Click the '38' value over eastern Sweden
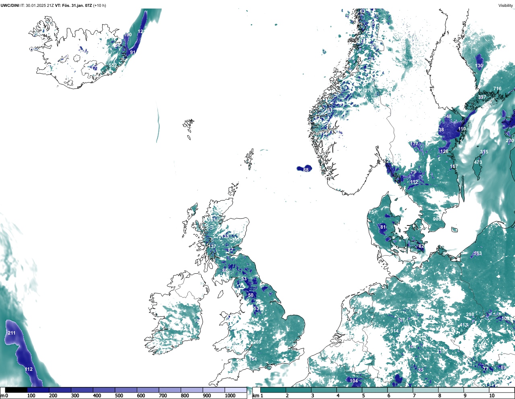Screen dimensions: 515x399 tap(441, 130)
